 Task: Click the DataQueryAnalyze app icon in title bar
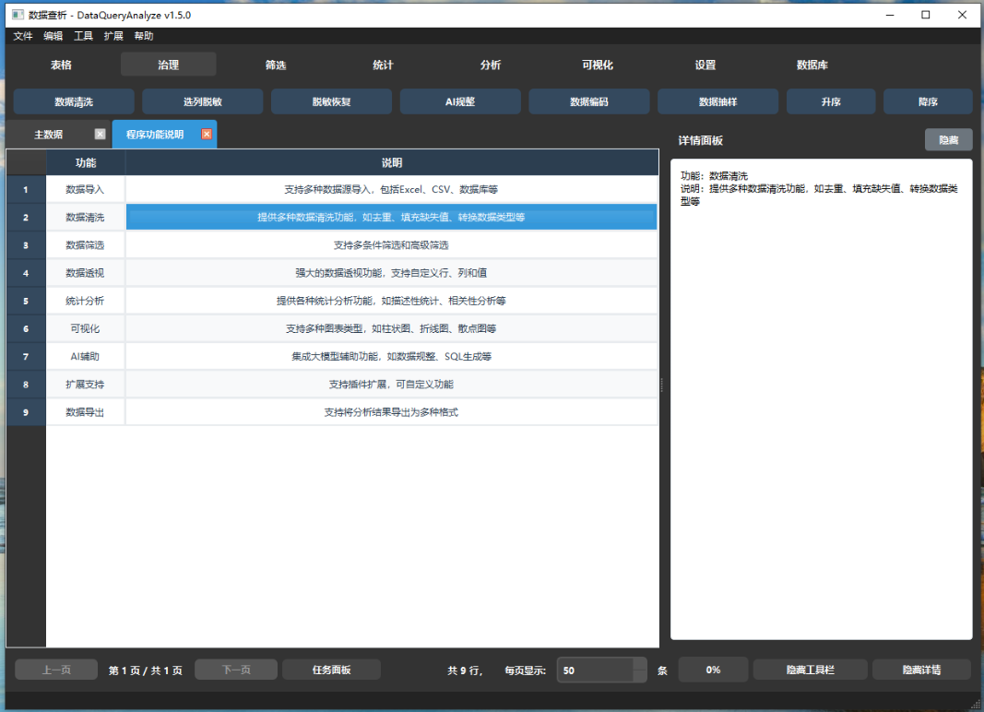18,15
